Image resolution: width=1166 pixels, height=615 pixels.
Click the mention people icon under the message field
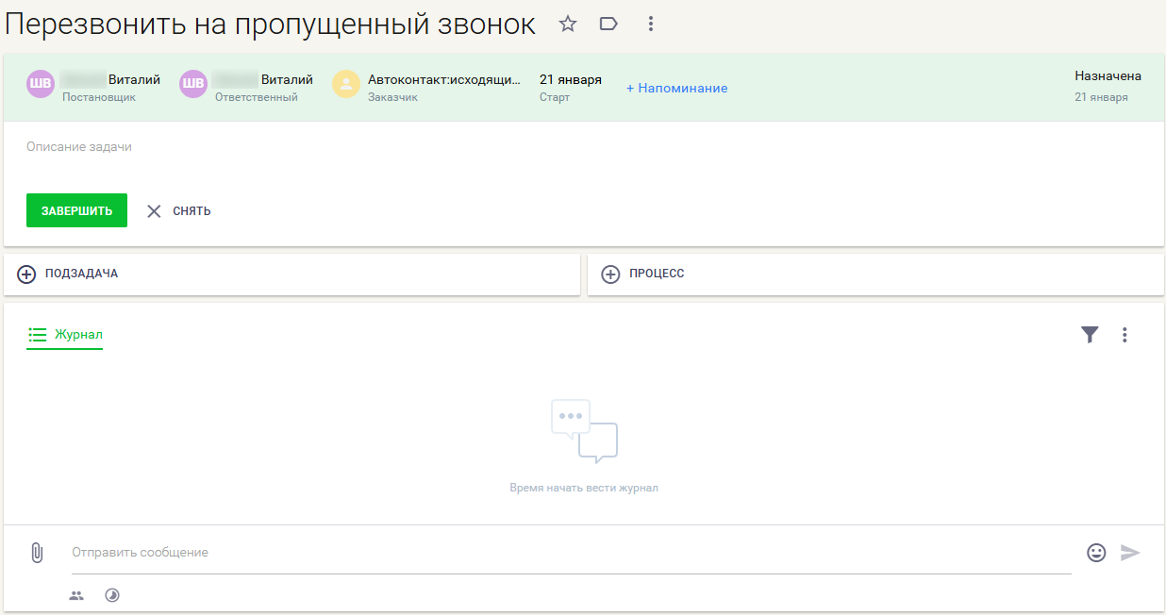point(75,595)
